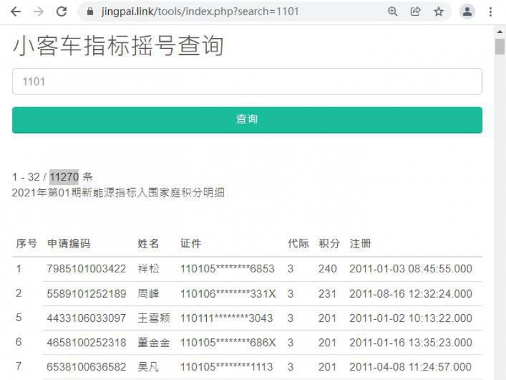
Task: Click the share page icon
Action: [416, 11]
